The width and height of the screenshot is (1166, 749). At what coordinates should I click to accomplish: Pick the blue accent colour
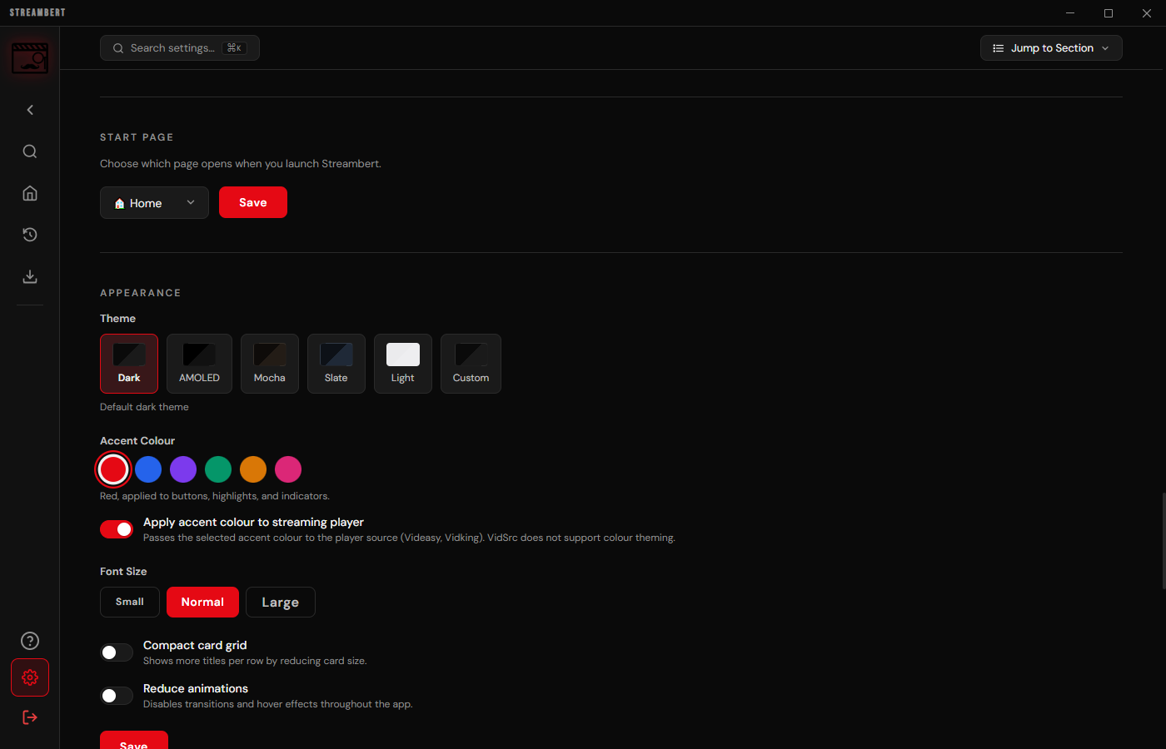[x=148, y=469]
